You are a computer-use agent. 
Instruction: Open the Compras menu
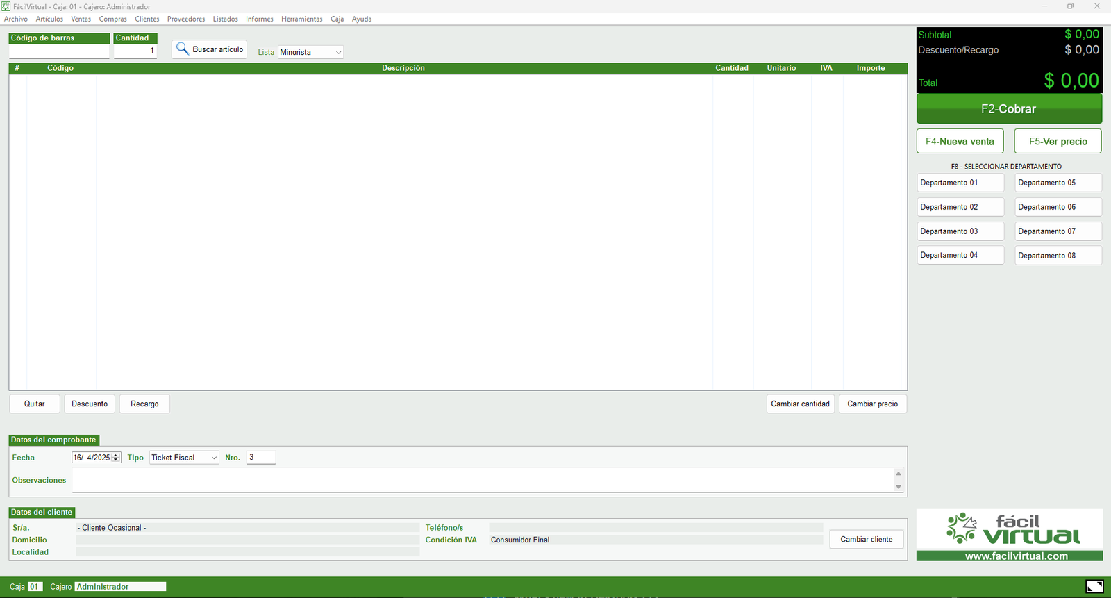(x=113, y=19)
